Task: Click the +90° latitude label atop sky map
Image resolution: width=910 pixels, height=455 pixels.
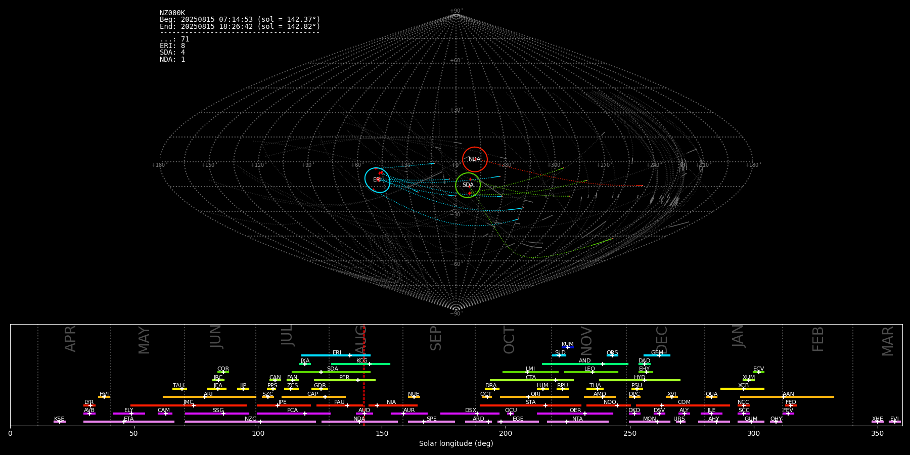Action: click(456, 11)
